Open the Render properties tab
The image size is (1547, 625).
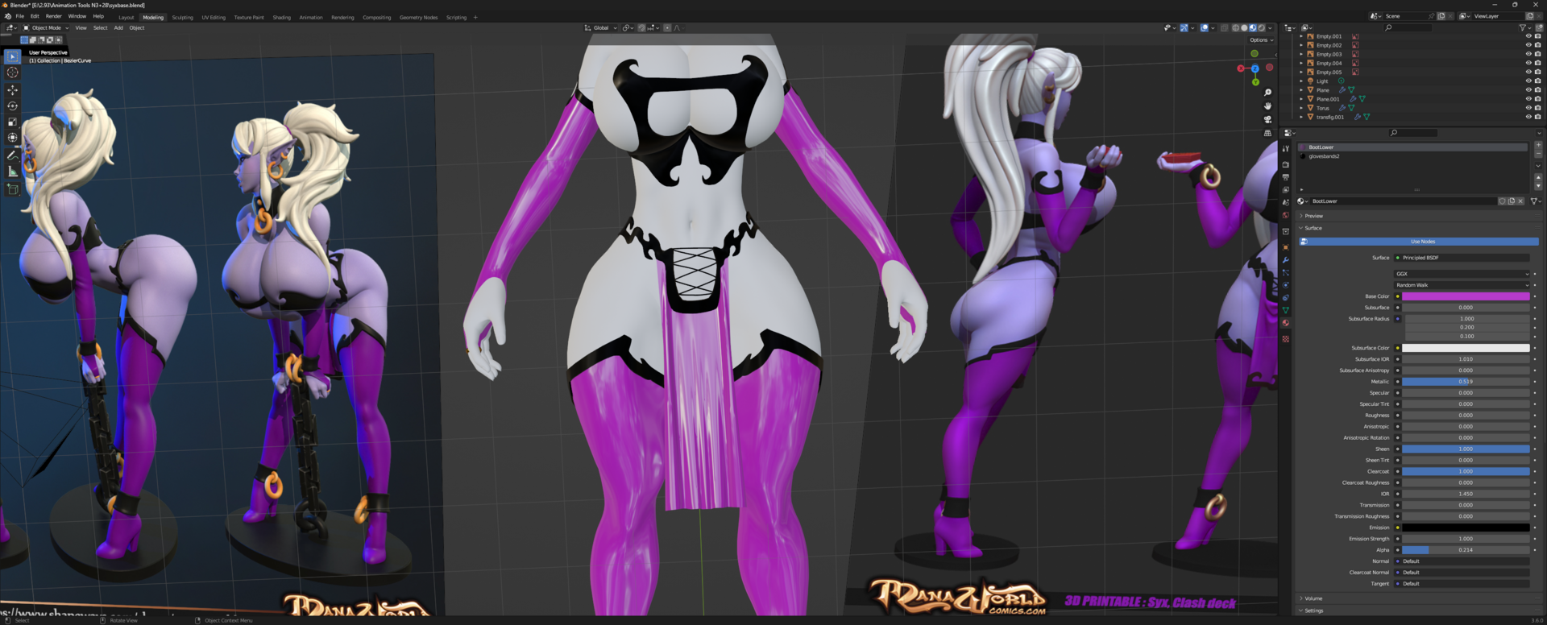click(x=1286, y=164)
